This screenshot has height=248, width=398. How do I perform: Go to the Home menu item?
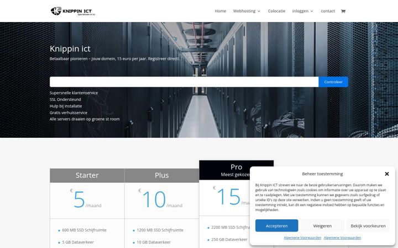(221, 11)
